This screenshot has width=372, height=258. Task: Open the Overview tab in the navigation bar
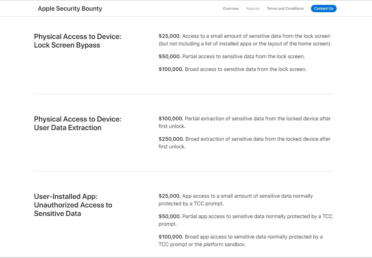231,9
